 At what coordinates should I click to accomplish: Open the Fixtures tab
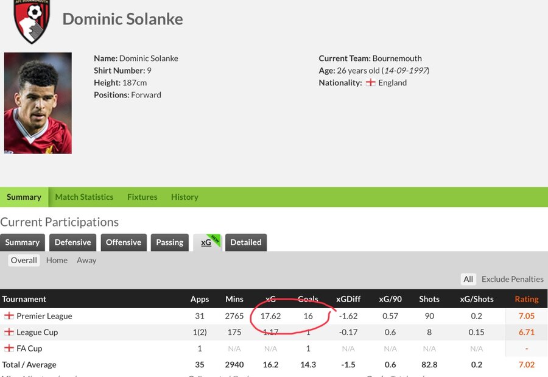tap(142, 197)
